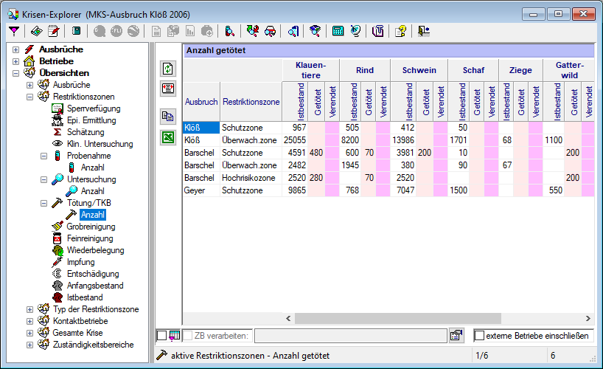Image resolution: width=603 pixels, height=369 pixels.
Task: Export table with green Excel button
Action: [168, 137]
